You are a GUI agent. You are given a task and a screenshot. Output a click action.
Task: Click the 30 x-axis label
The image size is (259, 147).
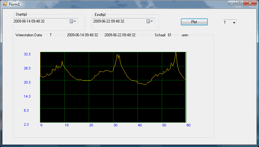[116, 125]
